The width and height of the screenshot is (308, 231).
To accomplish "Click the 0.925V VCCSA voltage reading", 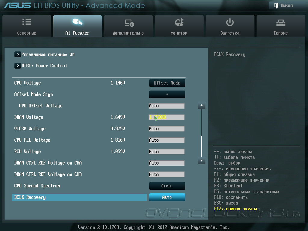I will (118, 129).
